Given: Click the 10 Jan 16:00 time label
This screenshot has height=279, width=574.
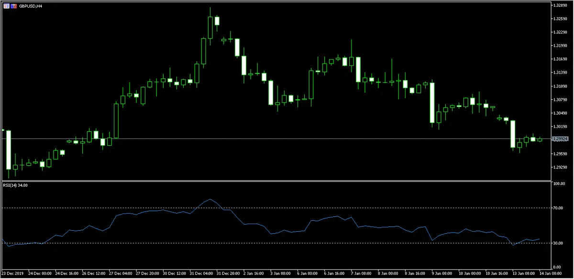Looking at the screenshot, I should click(x=498, y=274).
